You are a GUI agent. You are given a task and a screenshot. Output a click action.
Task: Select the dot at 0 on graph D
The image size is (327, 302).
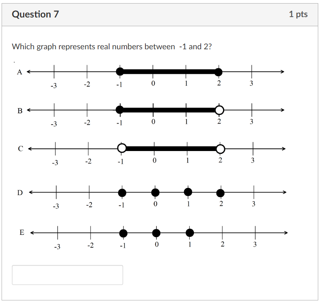[155, 192]
